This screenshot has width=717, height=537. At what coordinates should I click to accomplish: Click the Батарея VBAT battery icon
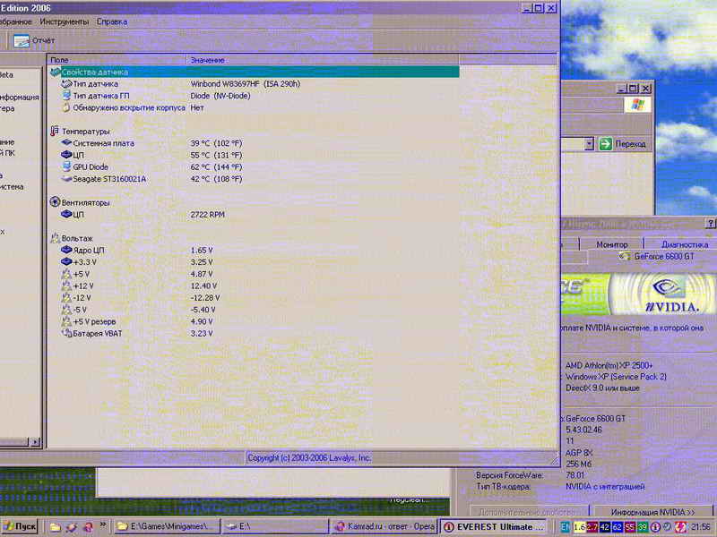(66, 333)
